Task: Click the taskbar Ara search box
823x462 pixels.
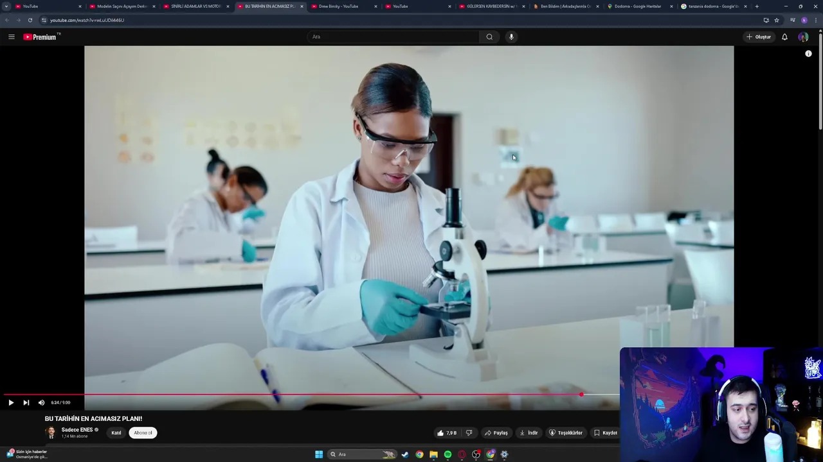Action: pos(362,454)
